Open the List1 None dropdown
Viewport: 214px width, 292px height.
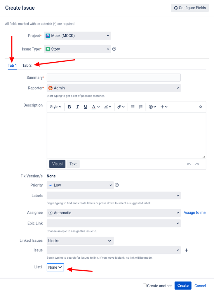pos(55,267)
